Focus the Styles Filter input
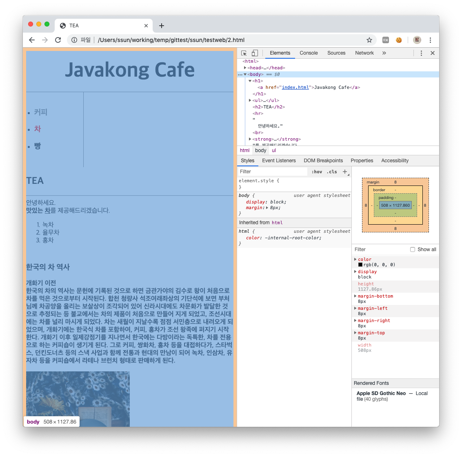 coord(272,172)
